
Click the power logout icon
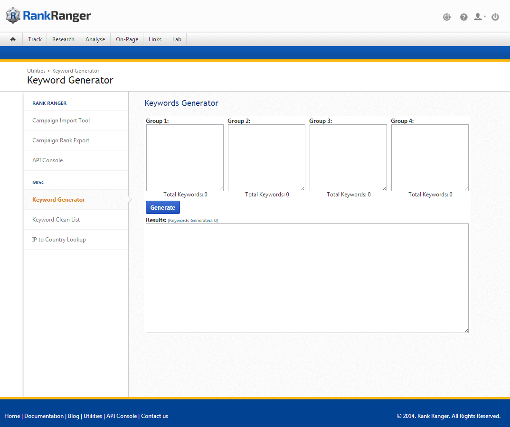495,17
